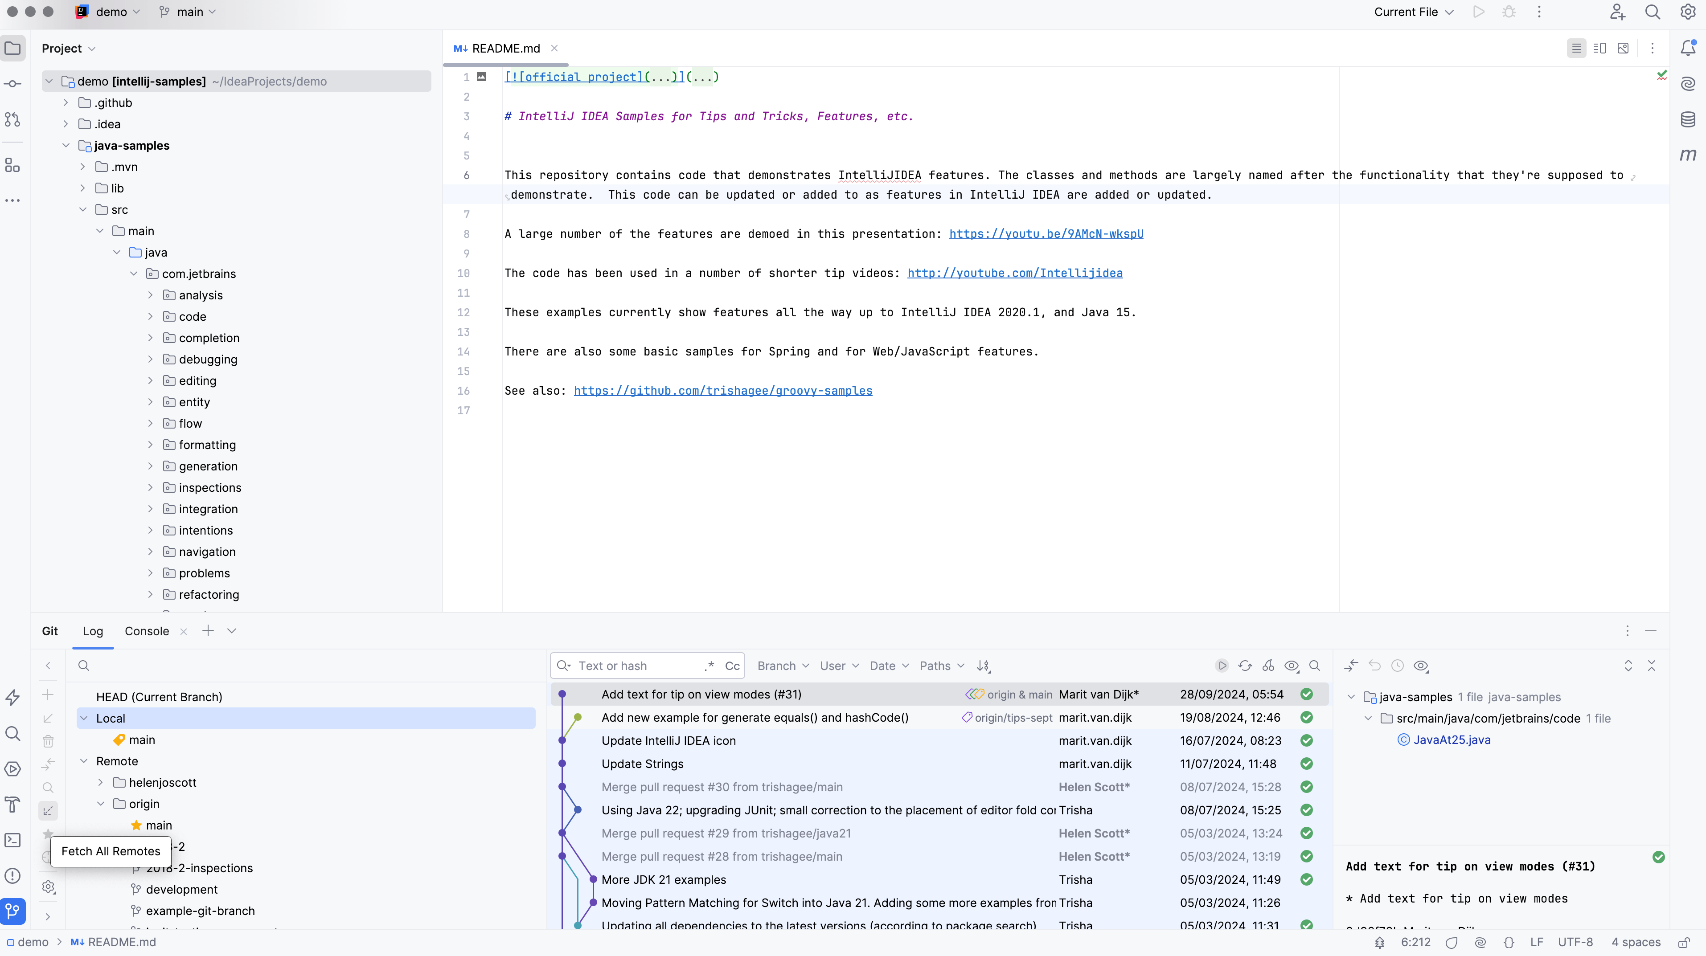The image size is (1706, 956).
Task: Toggle the Regex option in hash search
Action: (709, 666)
